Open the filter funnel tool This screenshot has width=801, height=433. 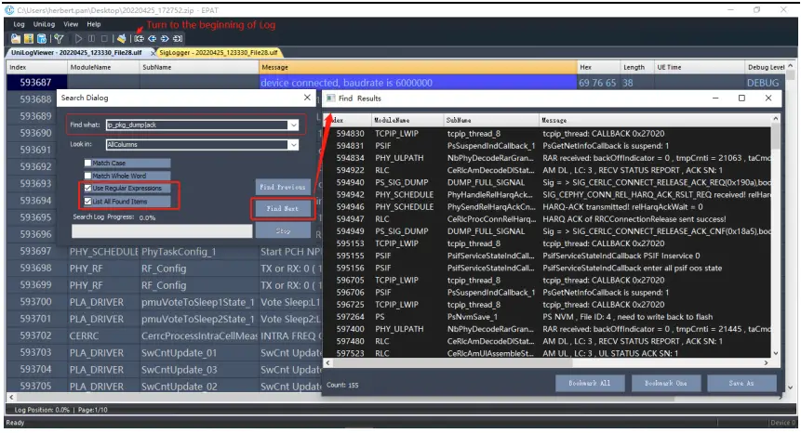point(59,39)
